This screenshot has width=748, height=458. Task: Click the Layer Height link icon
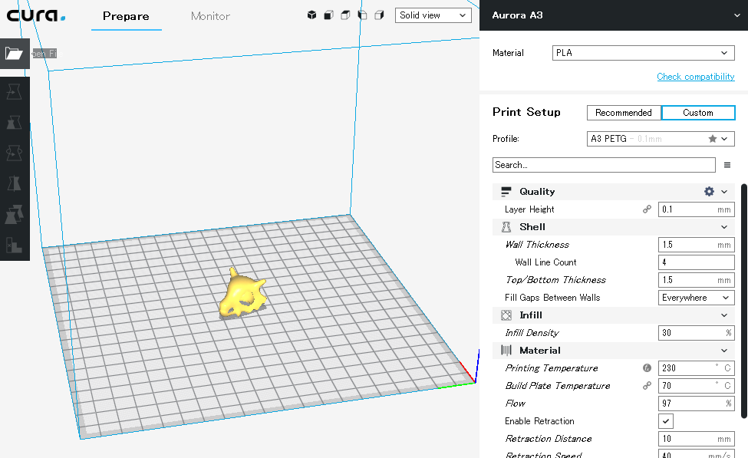pyautogui.click(x=647, y=209)
